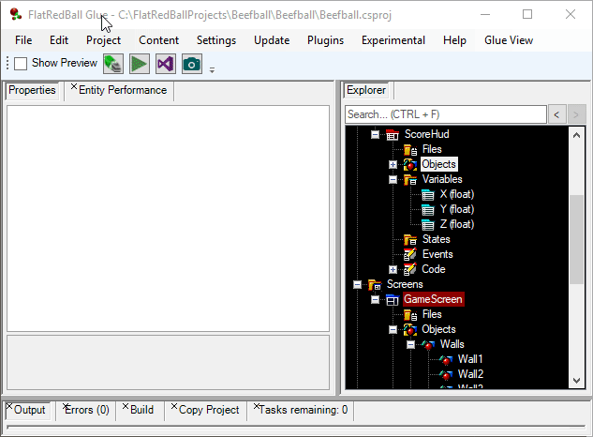Close the Build tab with its X

[x=126, y=407]
